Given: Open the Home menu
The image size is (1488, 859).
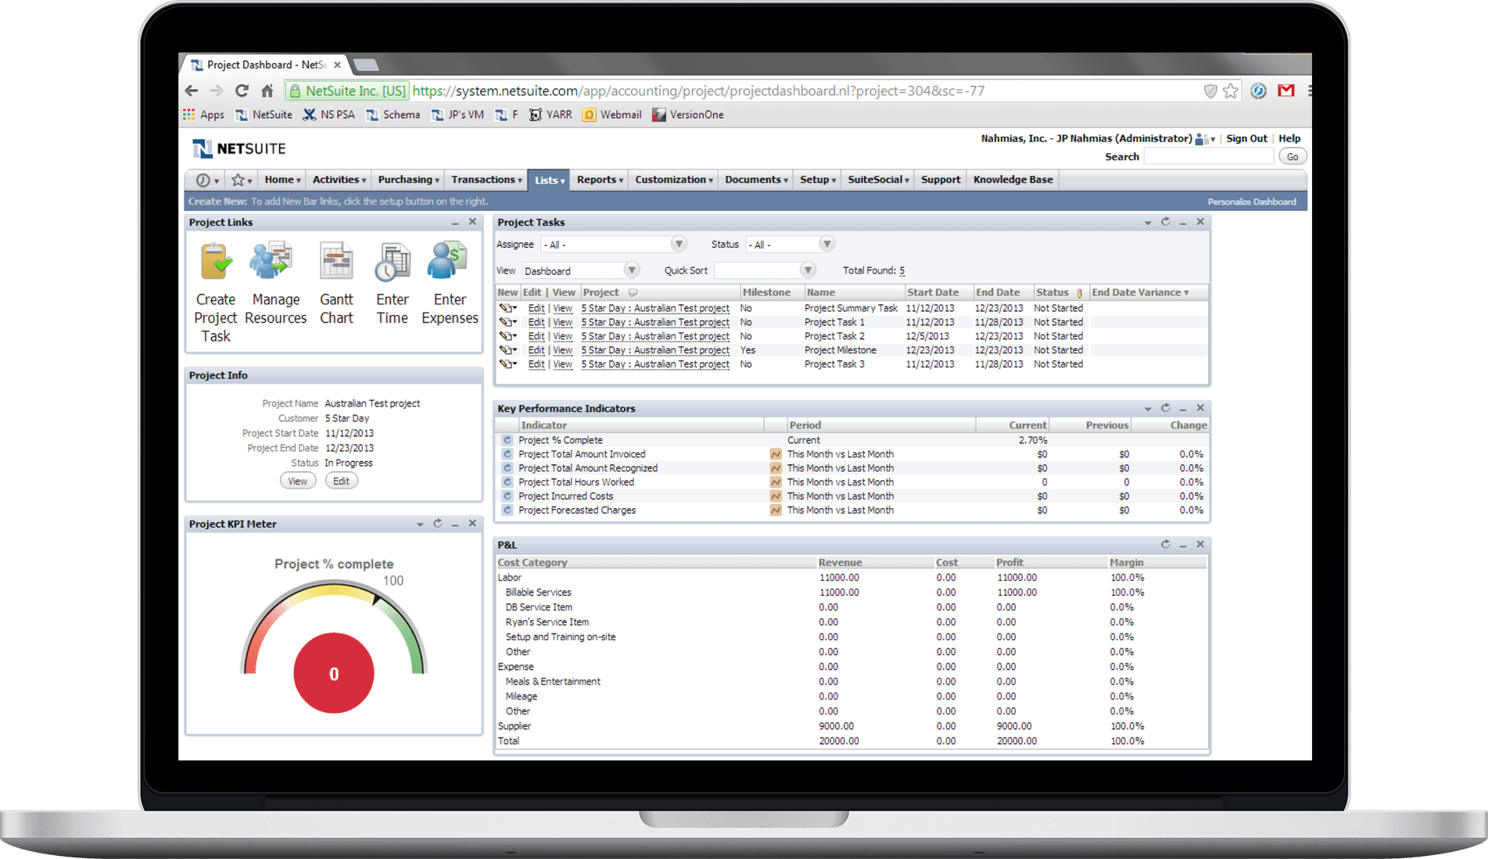Looking at the screenshot, I should [282, 180].
